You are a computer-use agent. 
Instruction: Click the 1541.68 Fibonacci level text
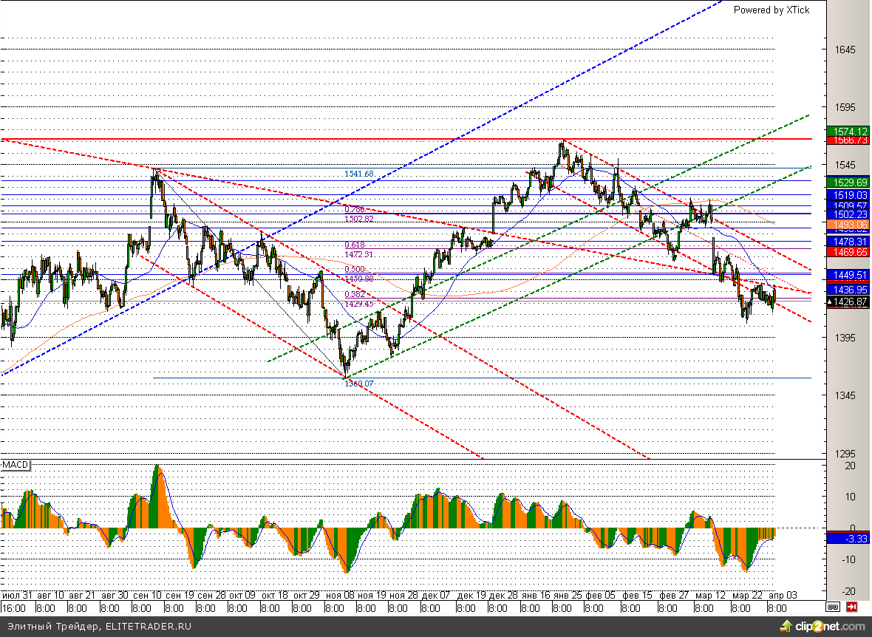359,174
